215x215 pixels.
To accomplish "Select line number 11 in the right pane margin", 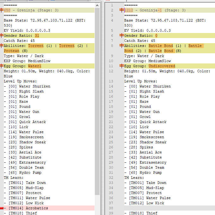I will point(111,66).
